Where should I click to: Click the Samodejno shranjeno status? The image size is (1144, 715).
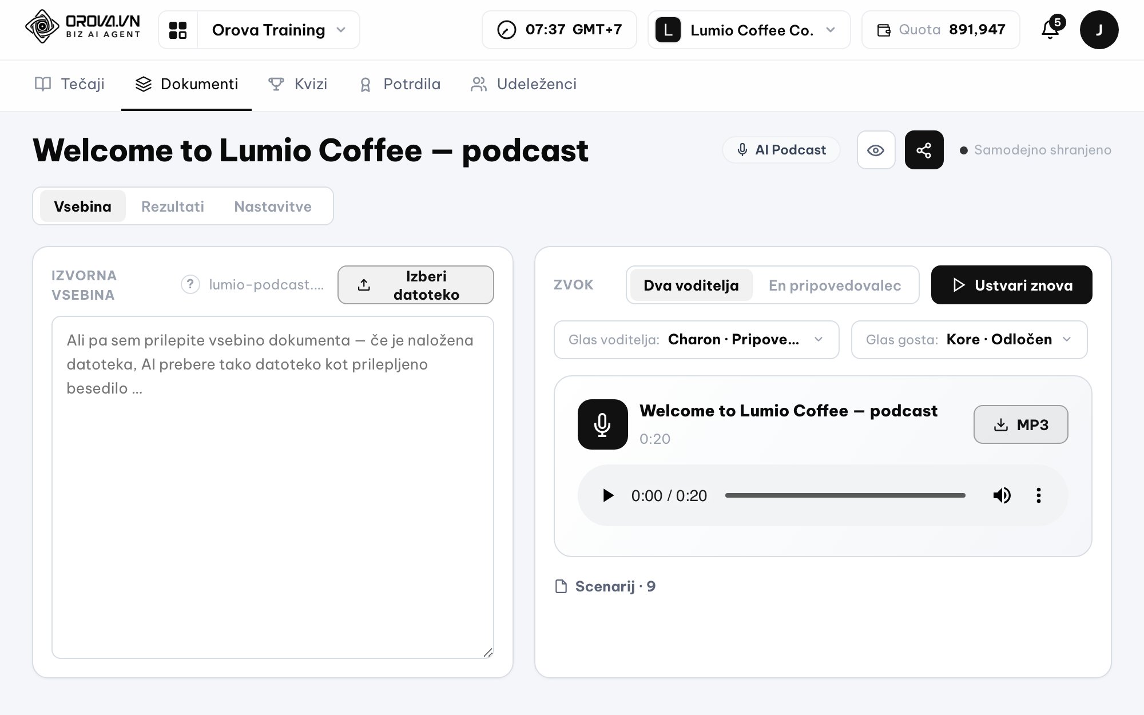click(1035, 150)
